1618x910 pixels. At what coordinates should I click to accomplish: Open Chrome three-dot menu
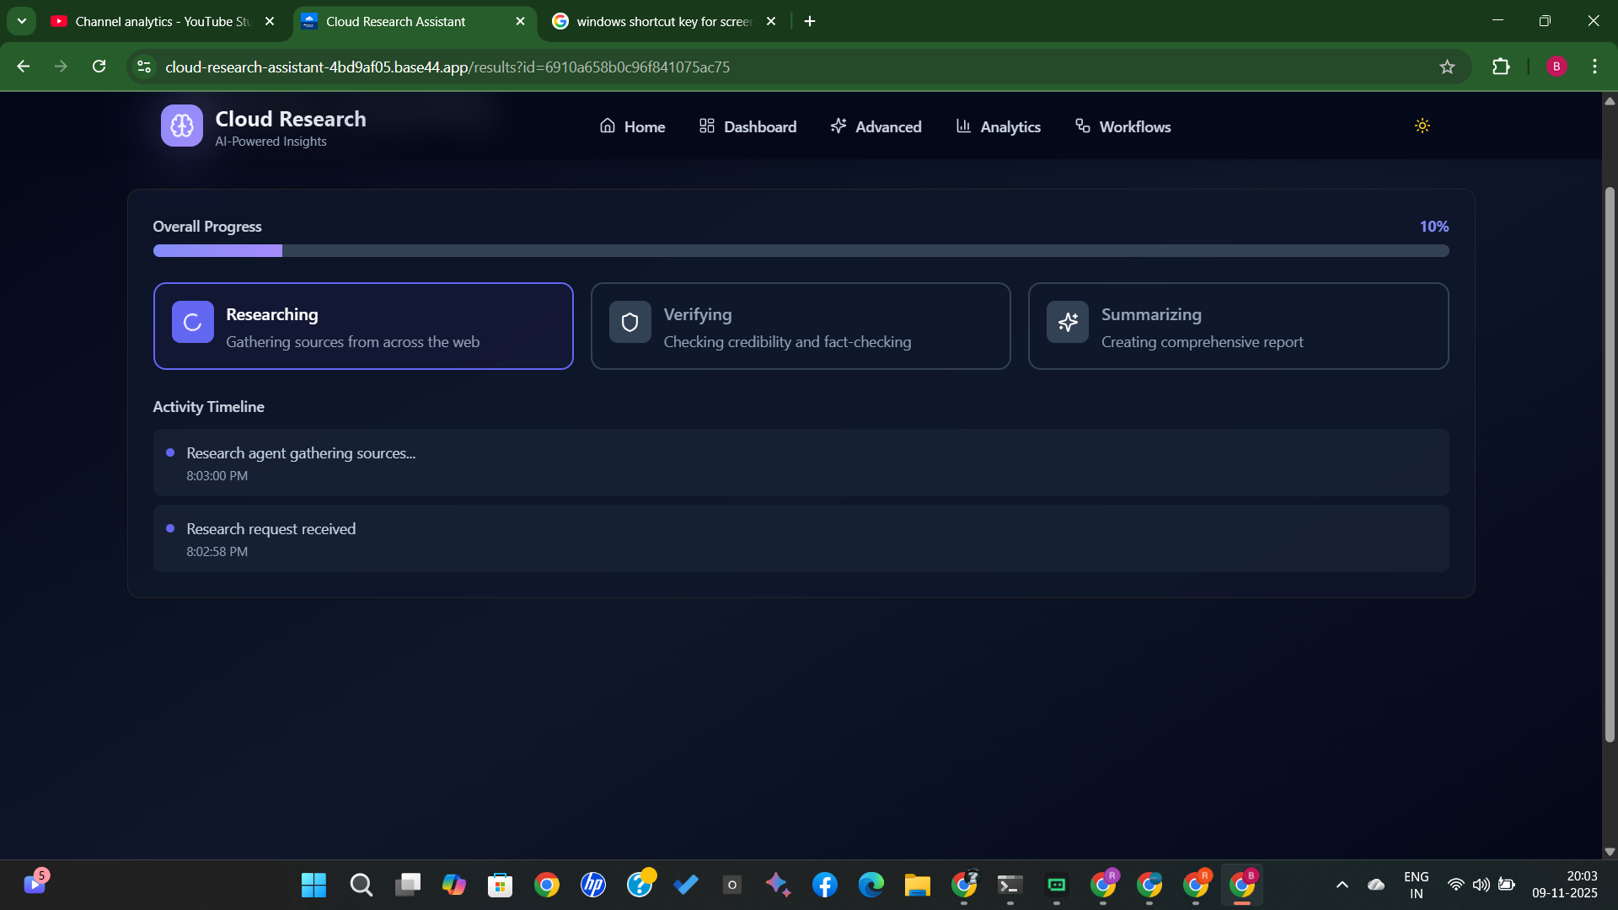[x=1594, y=67]
